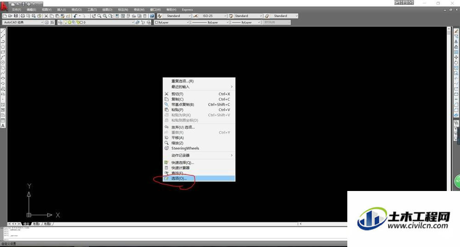Image resolution: width=460 pixels, height=247 pixels.
Task: Switch to the 布局1 layout tab
Action: pos(36,224)
